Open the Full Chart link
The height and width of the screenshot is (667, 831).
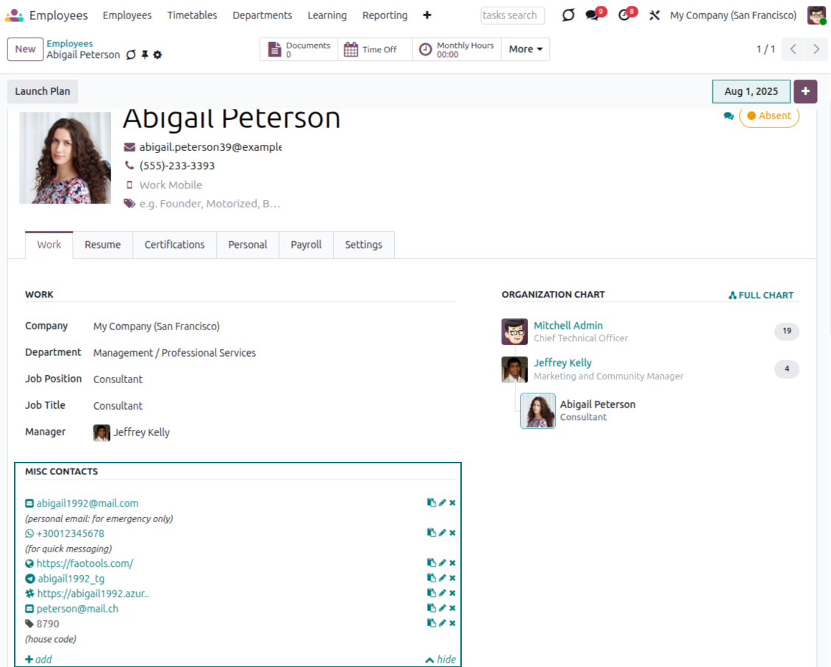coord(761,295)
